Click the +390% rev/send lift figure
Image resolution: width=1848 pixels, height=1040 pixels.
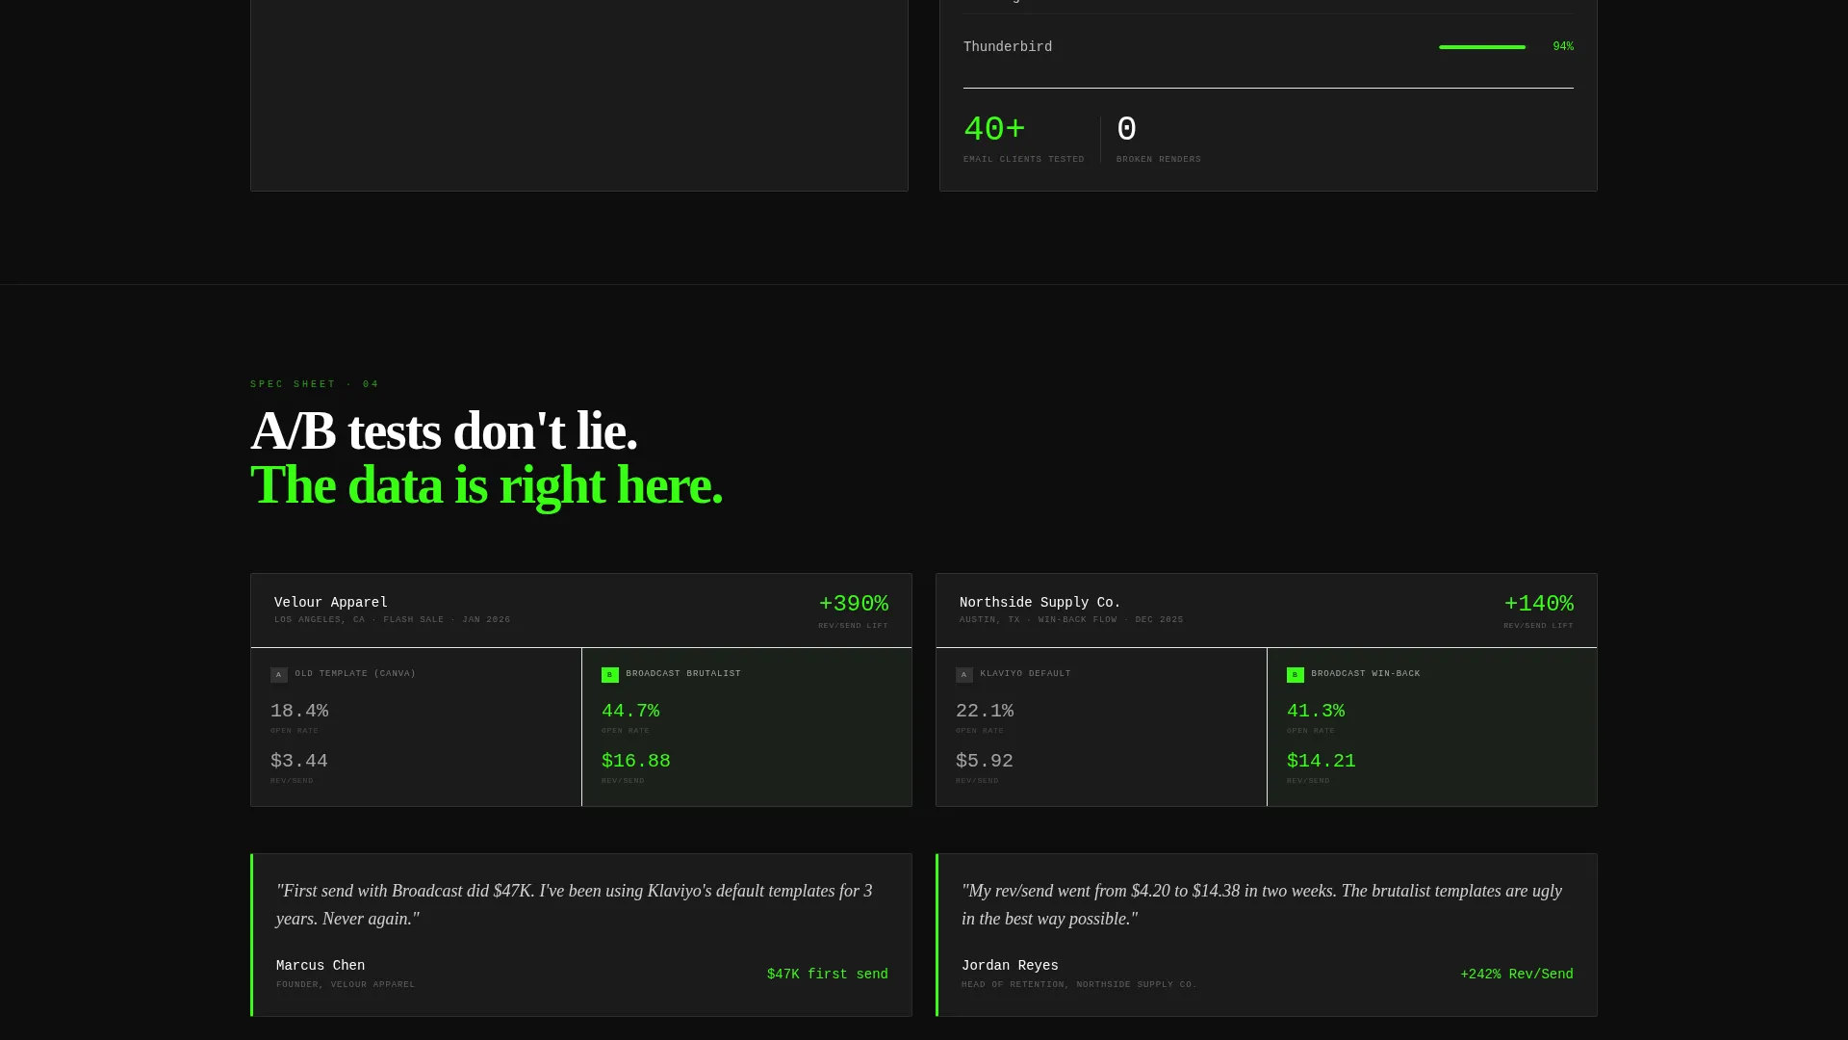(853, 604)
